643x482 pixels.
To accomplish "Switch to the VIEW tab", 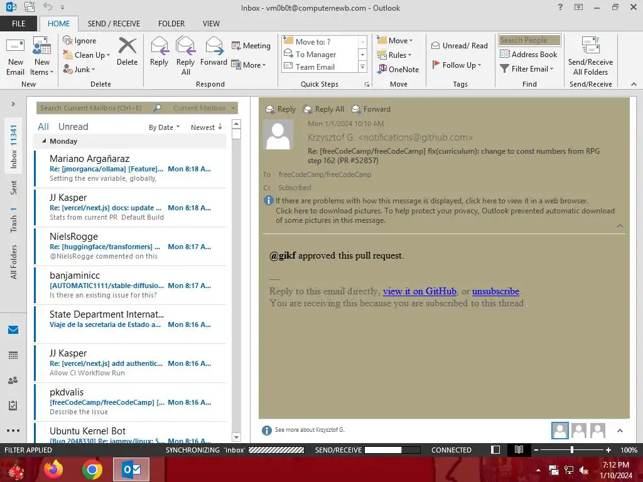I will [211, 24].
